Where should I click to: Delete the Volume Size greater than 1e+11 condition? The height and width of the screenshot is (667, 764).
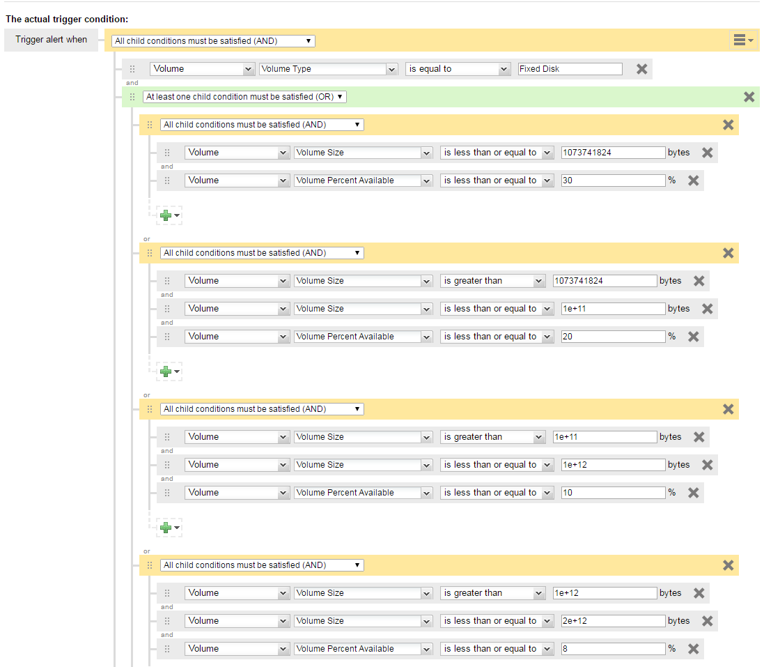699,437
